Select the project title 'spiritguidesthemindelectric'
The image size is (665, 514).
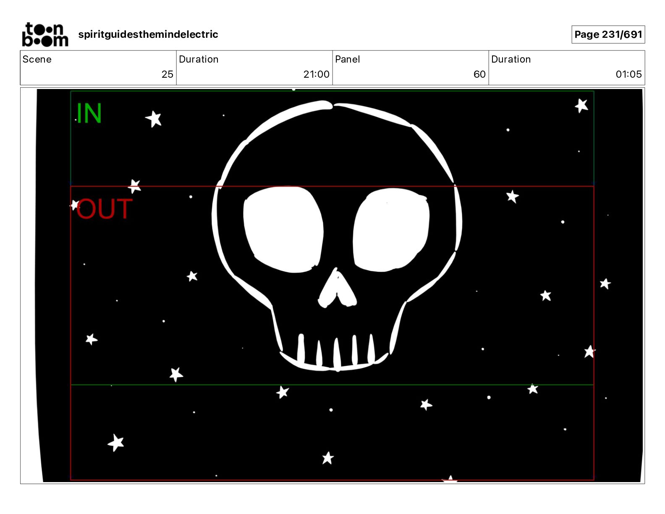coord(148,34)
